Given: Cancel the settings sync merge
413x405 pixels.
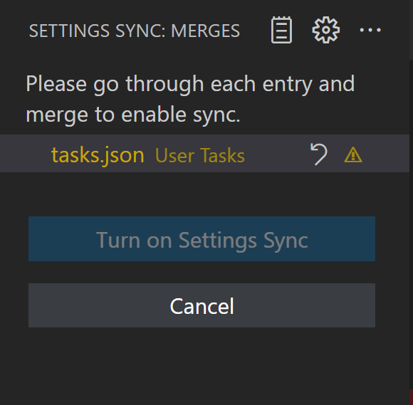Looking at the screenshot, I should pyautogui.click(x=202, y=305).
